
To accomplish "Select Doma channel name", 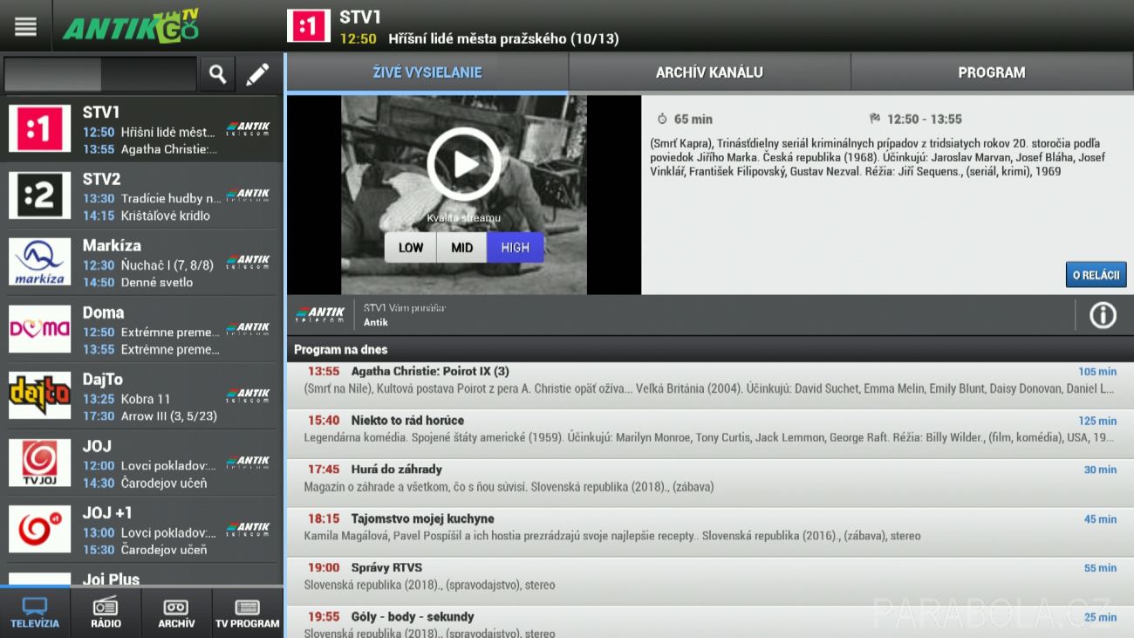I will (103, 312).
